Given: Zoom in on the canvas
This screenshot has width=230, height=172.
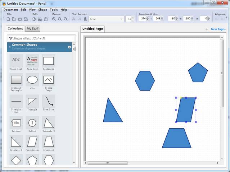Looking at the screenshot, I should point(54,19).
